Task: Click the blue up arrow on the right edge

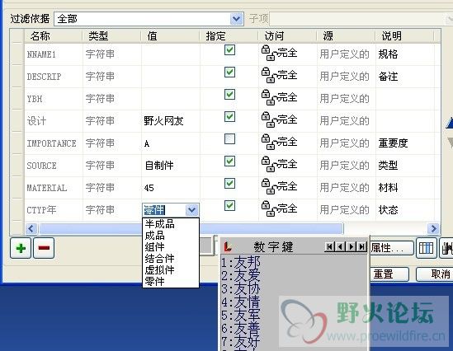Action: click(x=450, y=123)
